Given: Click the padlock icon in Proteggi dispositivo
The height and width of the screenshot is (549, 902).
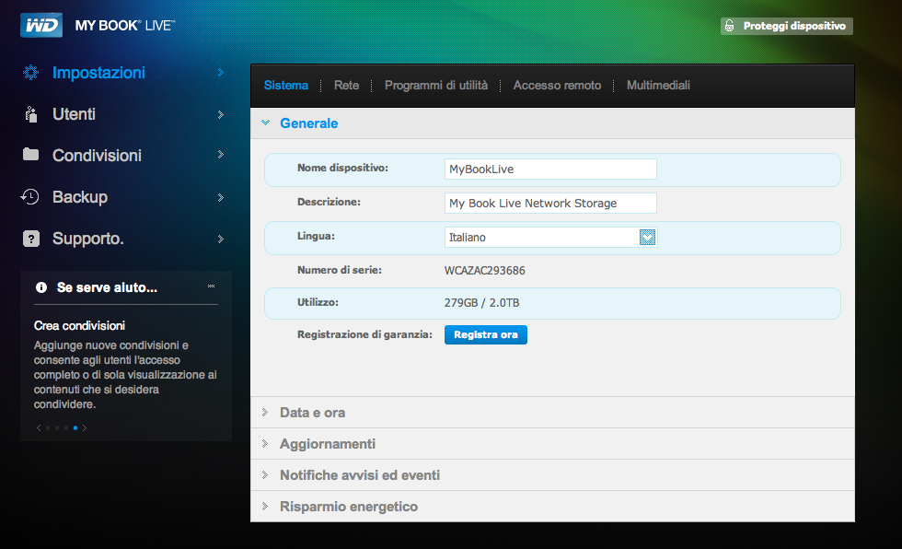Looking at the screenshot, I should point(729,27).
